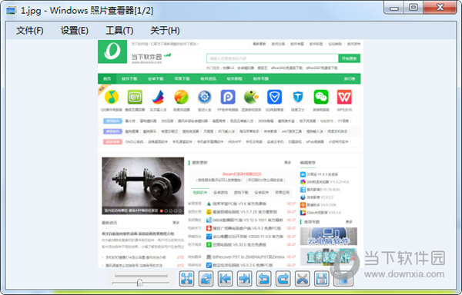This screenshot has height=295, width=462.
Task: Close the photo viewer window
Action: [x=440, y=8]
